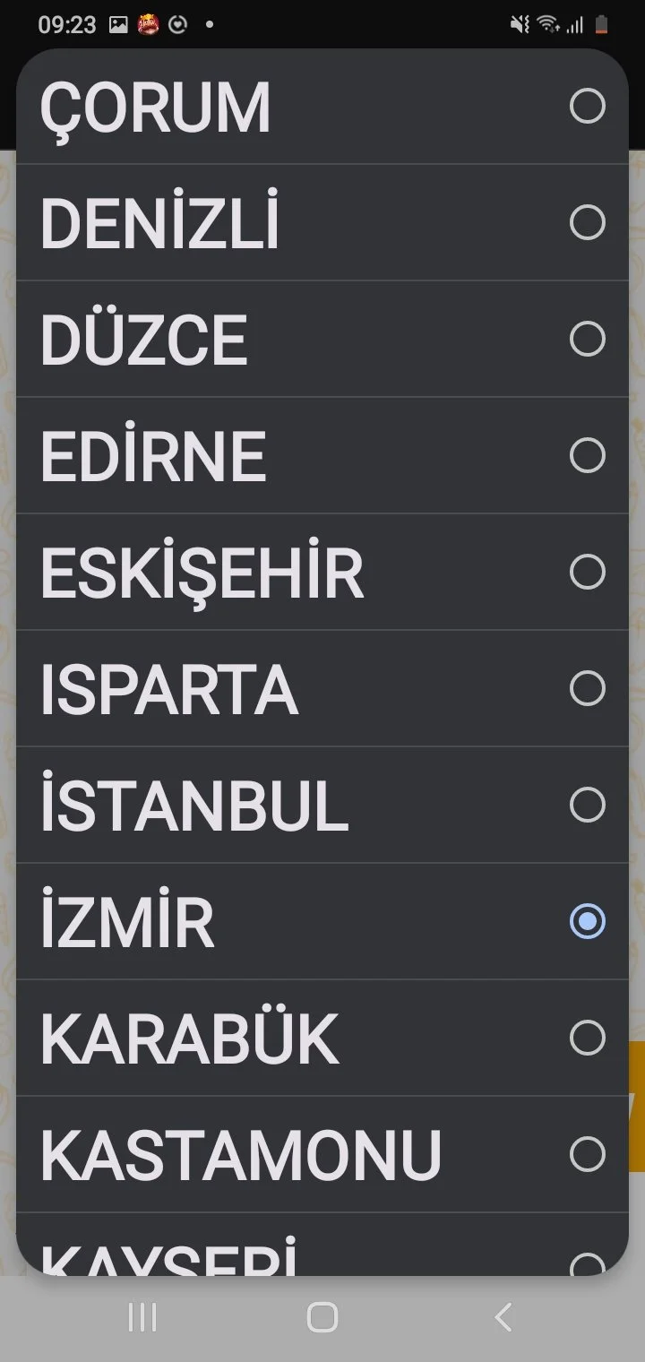The image size is (645, 1362).
Task: Pick the DÜZCE radio button
Action: 587,339
